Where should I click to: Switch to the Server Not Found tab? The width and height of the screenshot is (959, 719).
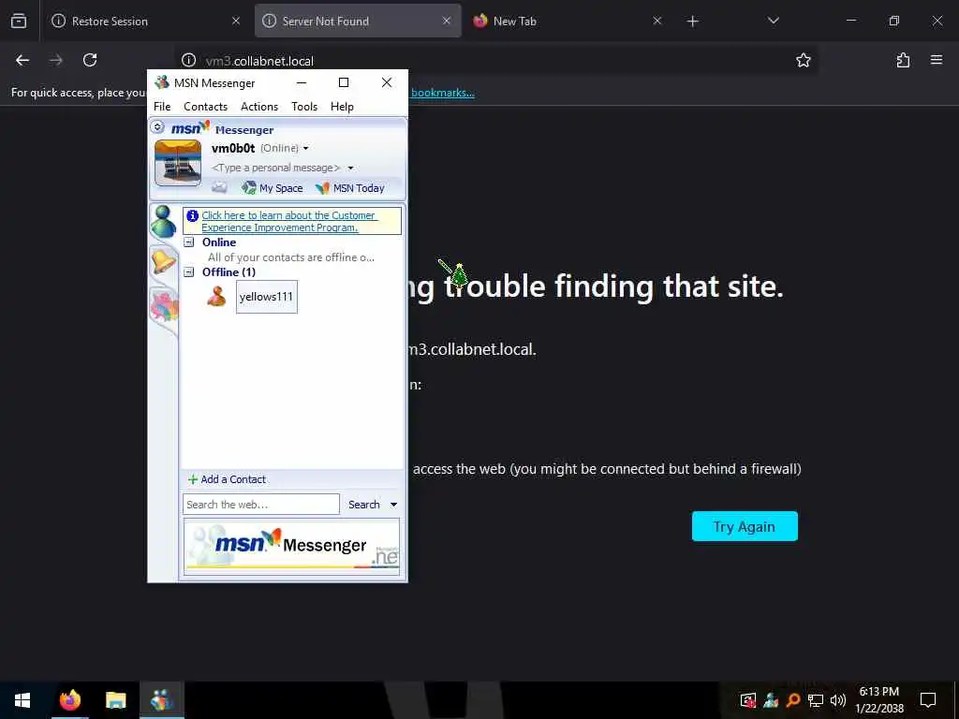tap(358, 21)
